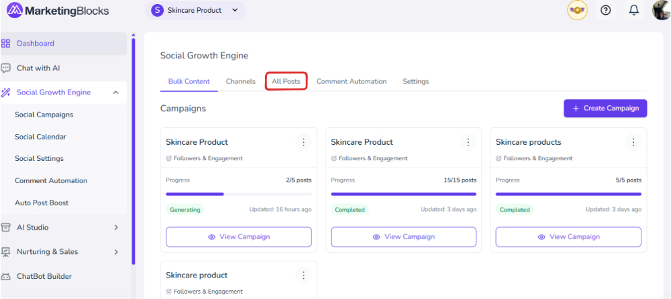
Task: Click the Create Campaign button
Action: pos(605,109)
